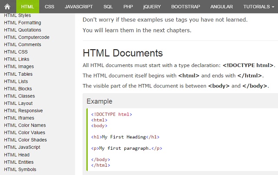The height and width of the screenshot is (175, 278).
Task: Go to HTML Quotations chapter
Action: click(x=23, y=30)
